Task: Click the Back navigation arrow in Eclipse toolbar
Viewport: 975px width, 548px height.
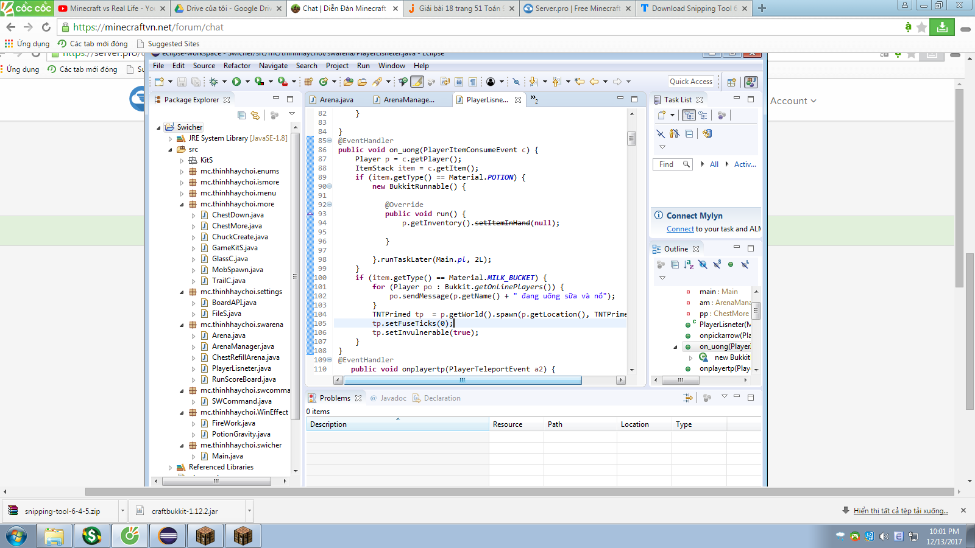Action: click(594, 82)
